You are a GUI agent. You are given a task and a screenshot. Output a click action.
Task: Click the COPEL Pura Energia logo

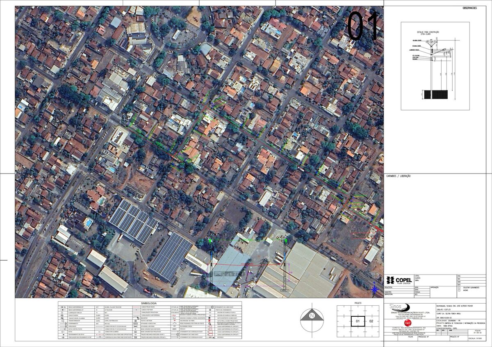(x=399, y=280)
